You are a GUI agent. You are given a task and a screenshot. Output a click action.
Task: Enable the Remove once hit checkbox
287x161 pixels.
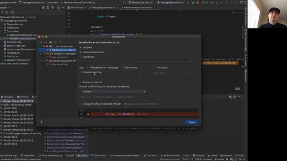pyautogui.click(x=81, y=82)
